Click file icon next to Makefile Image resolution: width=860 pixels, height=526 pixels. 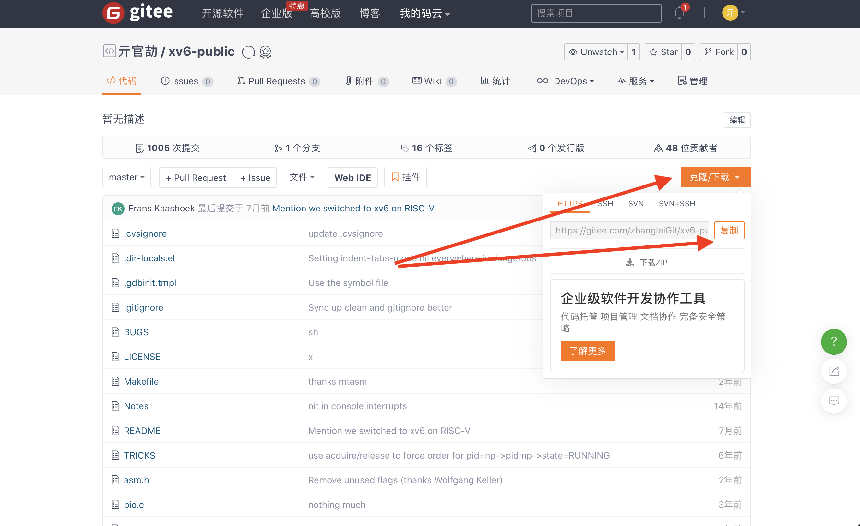(115, 381)
